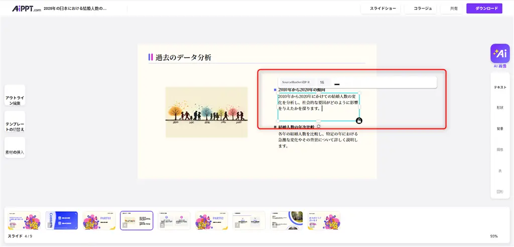Viewport: 514px width, 247px height.
Task: Click the heading 2010年から2020年の傾向
Action: pyautogui.click(x=302, y=89)
